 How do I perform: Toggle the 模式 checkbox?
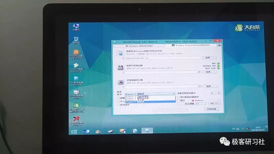pyautogui.click(x=179, y=101)
